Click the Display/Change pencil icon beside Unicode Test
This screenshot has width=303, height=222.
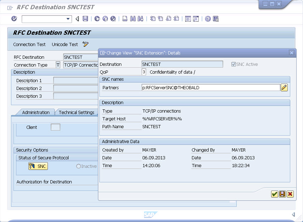(x=86, y=44)
